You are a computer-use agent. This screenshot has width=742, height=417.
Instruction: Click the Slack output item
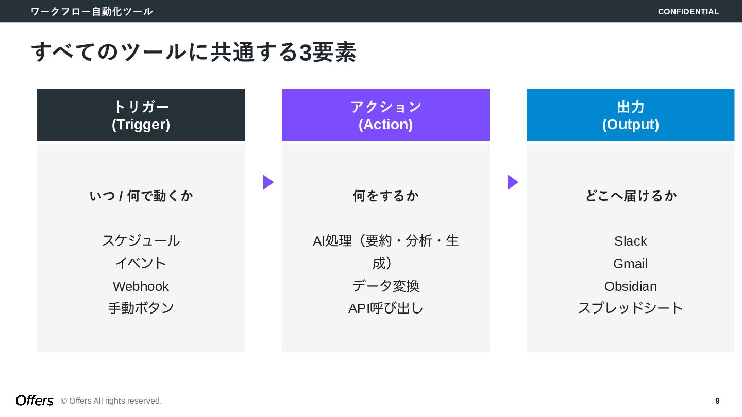[x=630, y=241]
